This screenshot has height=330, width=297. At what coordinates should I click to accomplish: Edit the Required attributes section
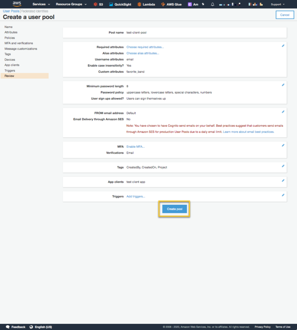[283, 46]
